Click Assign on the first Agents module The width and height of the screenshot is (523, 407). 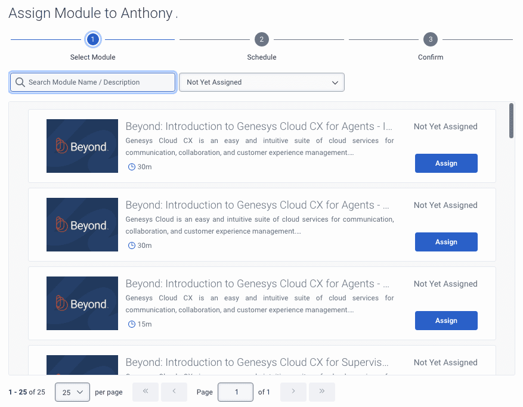tap(446, 163)
